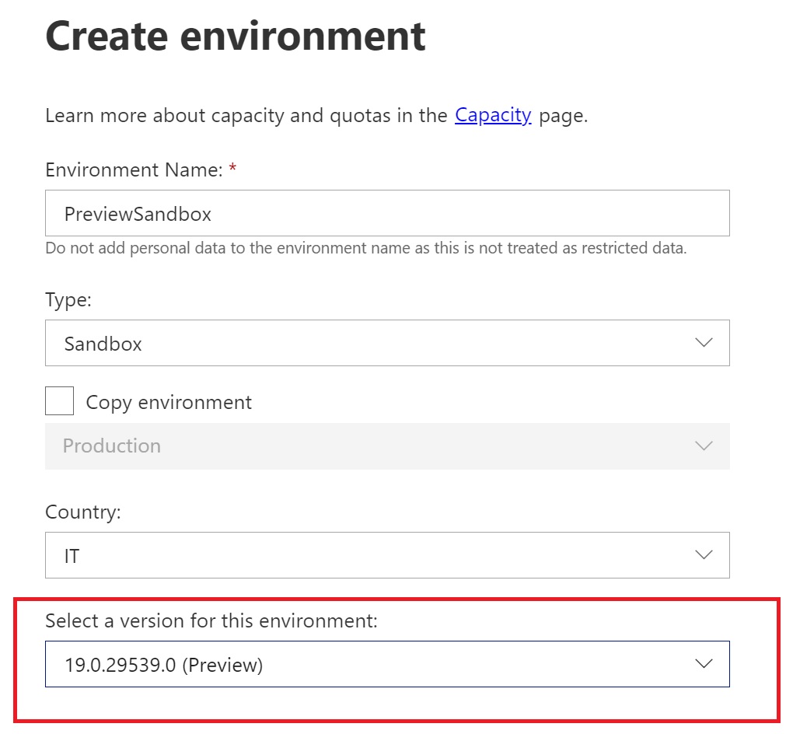This screenshot has width=786, height=734.
Task: Click the Create environment heading
Action: coord(236,37)
